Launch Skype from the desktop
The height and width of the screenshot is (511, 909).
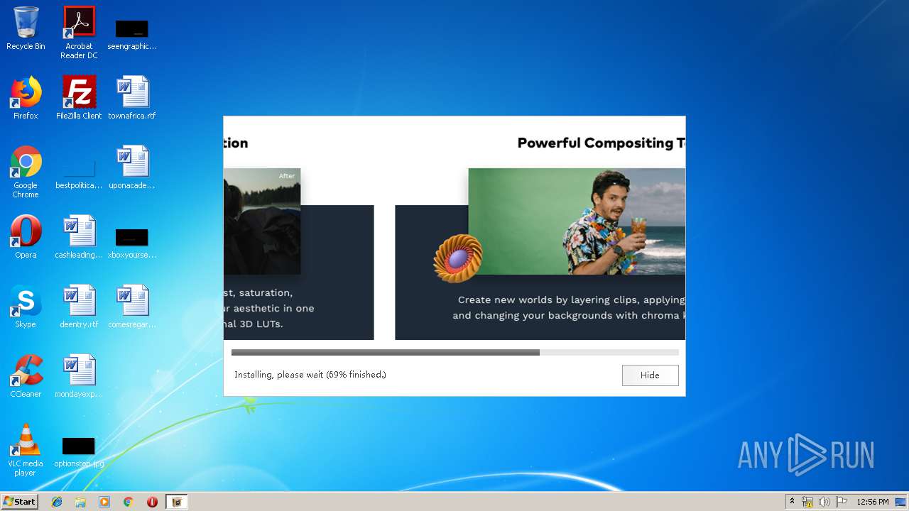tap(26, 307)
